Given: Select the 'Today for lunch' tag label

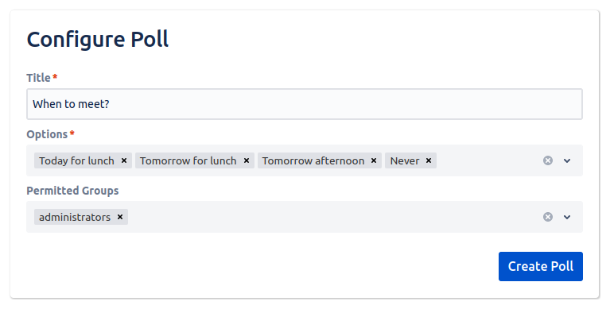Looking at the screenshot, I should point(76,160).
